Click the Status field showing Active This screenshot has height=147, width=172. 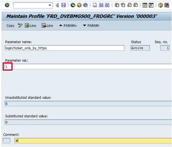[140, 48]
